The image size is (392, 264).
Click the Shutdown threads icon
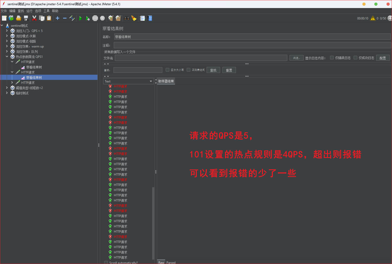pos(102,18)
